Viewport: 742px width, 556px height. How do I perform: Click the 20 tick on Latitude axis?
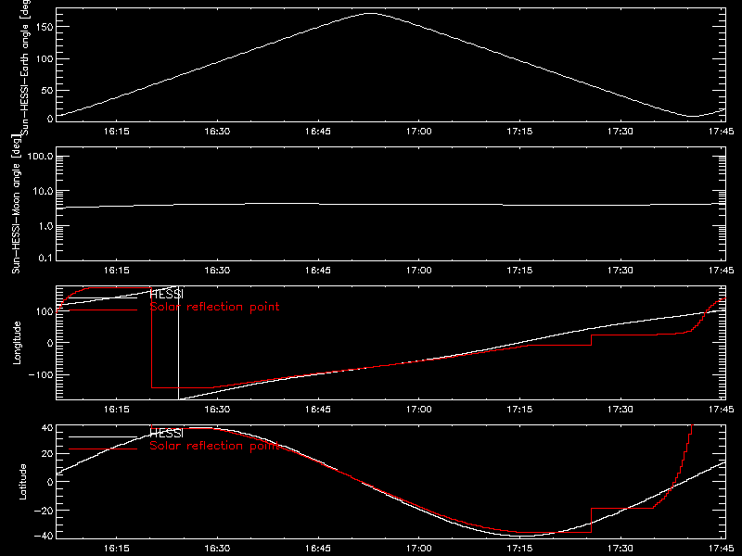click(x=47, y=454)
